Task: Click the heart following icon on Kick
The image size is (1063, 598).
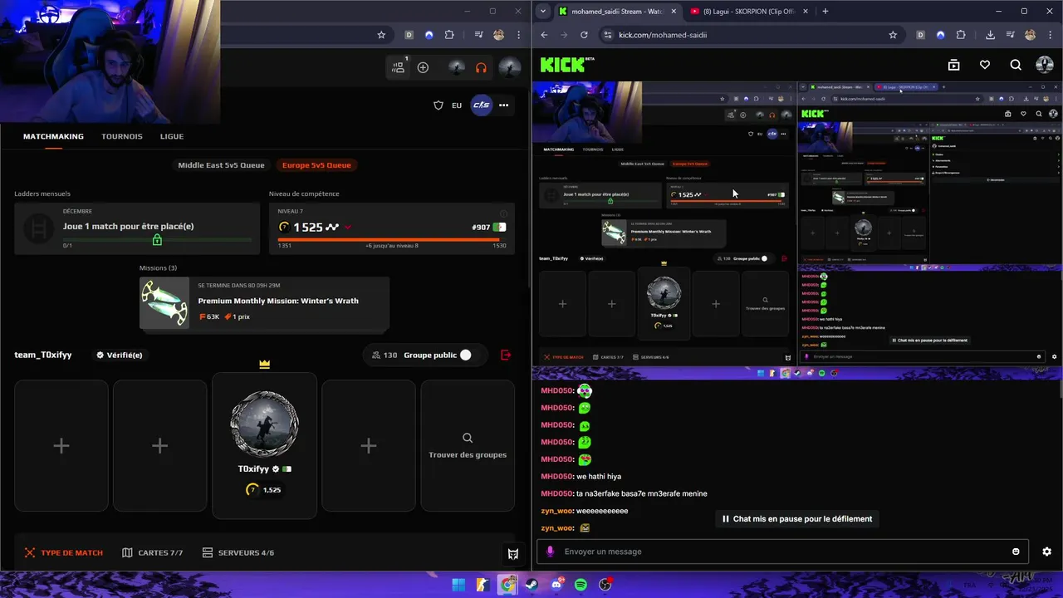Action: pos(985,65)
